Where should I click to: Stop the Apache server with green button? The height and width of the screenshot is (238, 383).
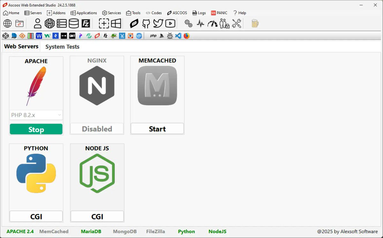(x=36, y=129)
